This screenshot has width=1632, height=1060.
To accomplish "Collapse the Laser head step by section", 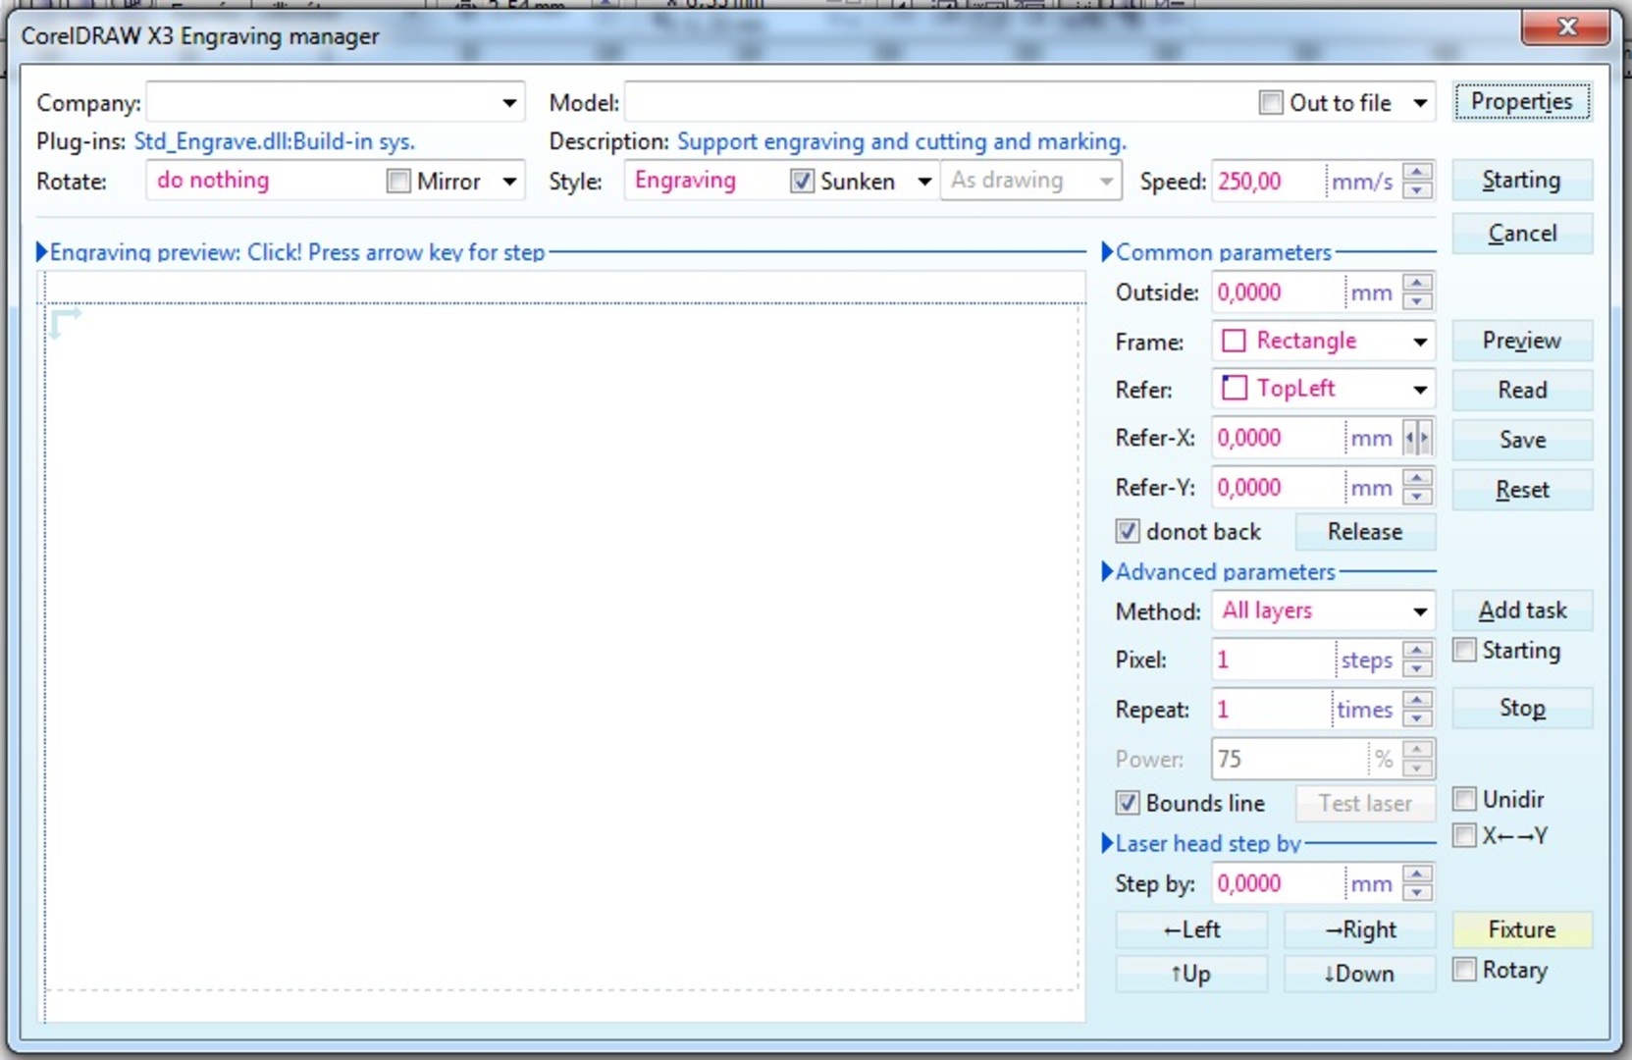I will [x=1107, y=843].
